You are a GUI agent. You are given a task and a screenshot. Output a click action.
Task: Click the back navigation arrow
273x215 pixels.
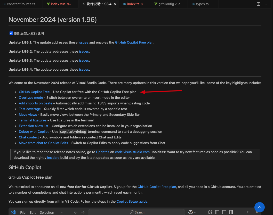(x=75, y=212)
